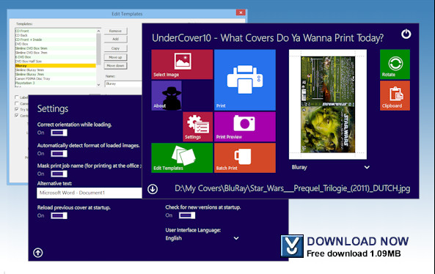Click the loaded cover file path text
Image resolution: width=435 pixels, height=274 pixels.
point(293,189)
